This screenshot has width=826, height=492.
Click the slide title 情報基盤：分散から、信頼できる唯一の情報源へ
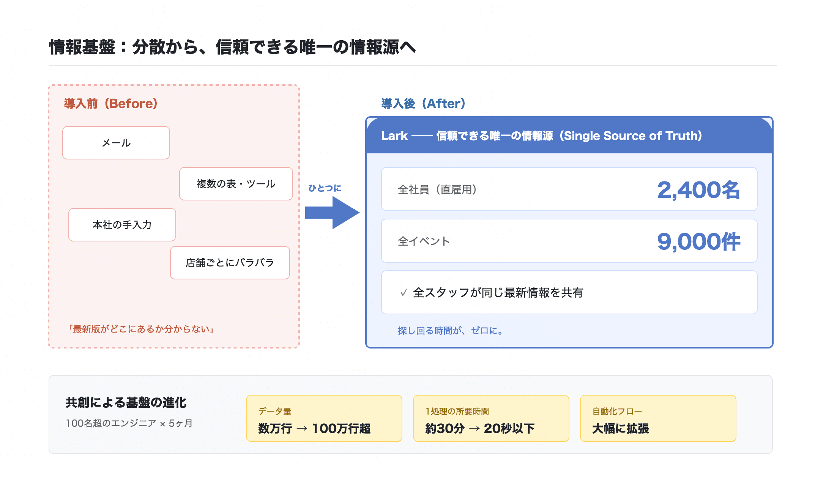click(232, 47)
